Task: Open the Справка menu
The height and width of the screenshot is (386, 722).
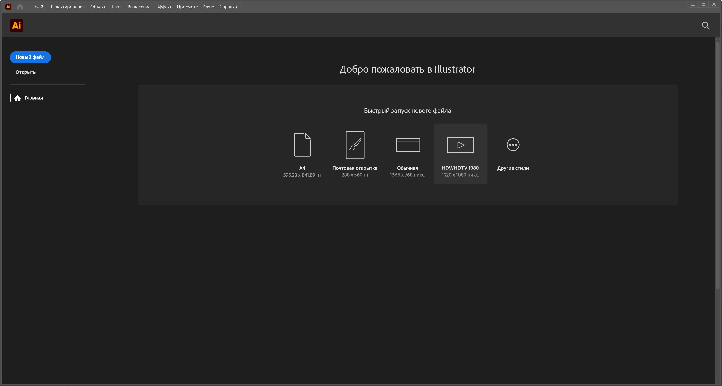Action: tap(228, 7)
